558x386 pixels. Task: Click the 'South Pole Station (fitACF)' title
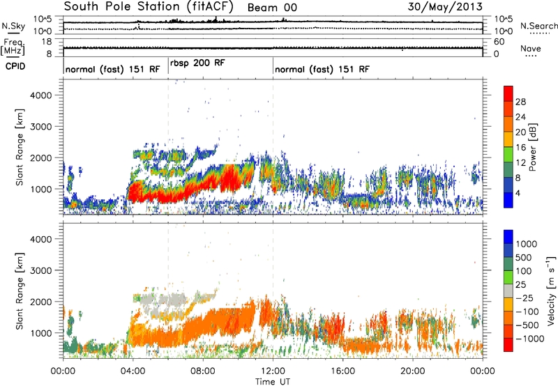149,7
